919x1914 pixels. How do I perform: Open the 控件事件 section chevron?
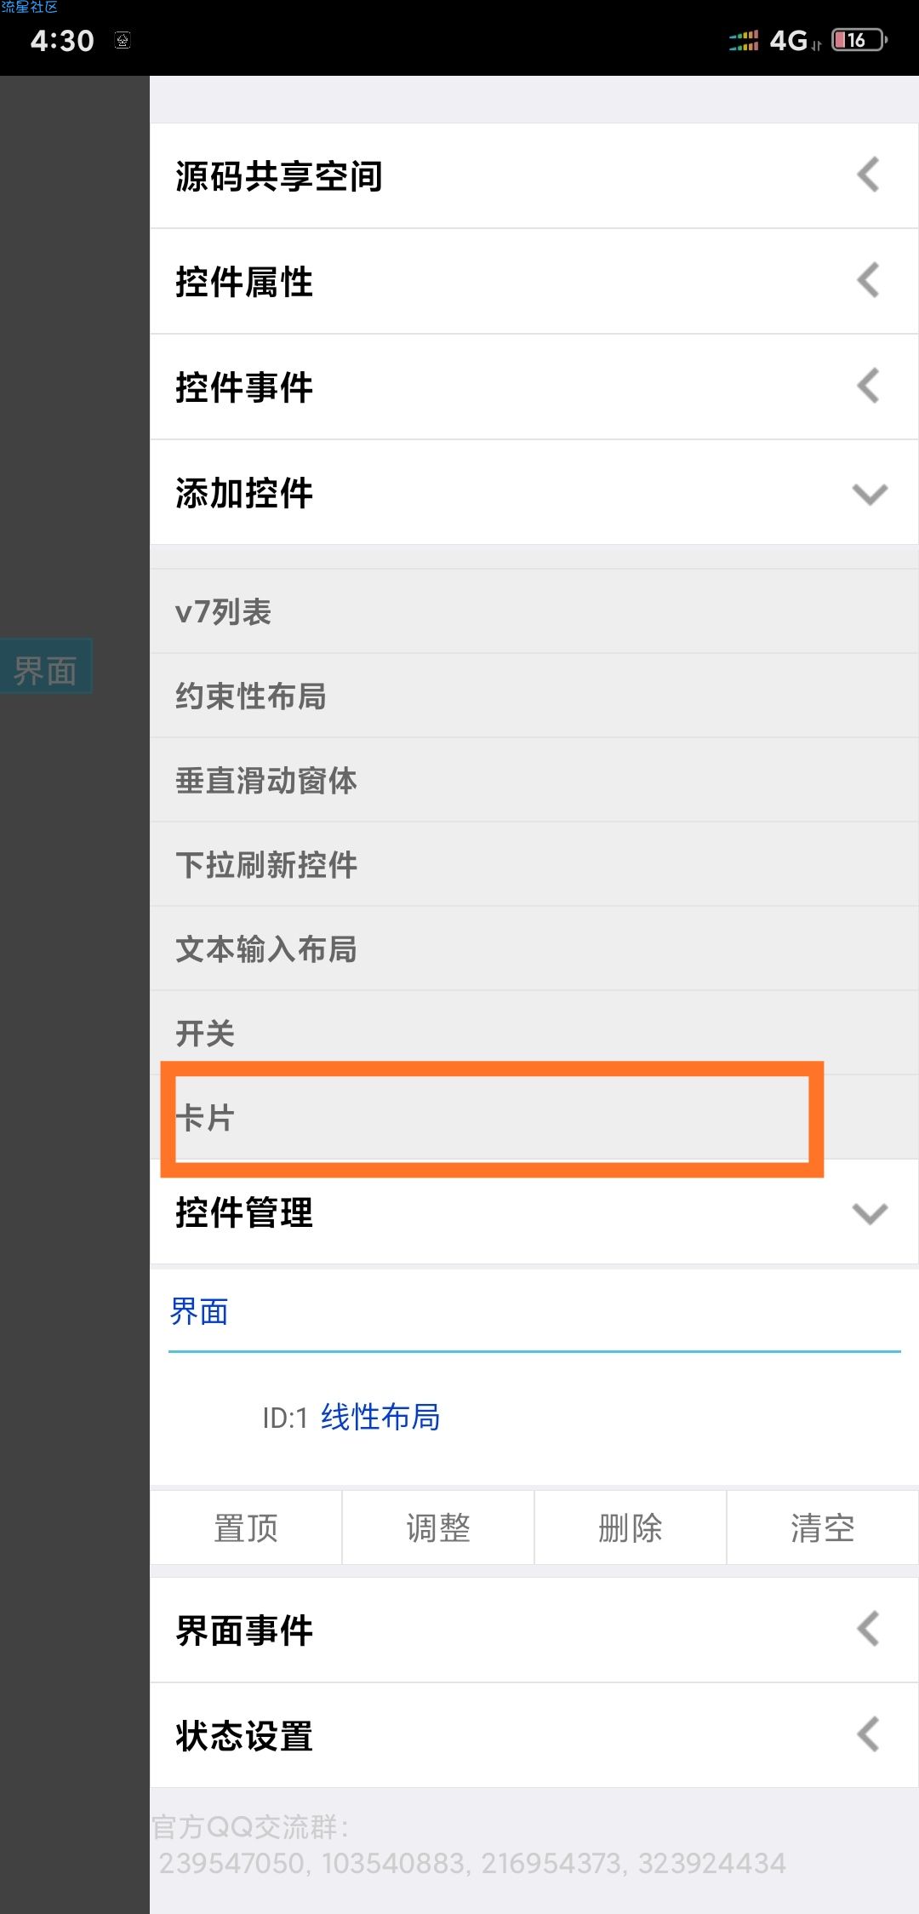868,387
